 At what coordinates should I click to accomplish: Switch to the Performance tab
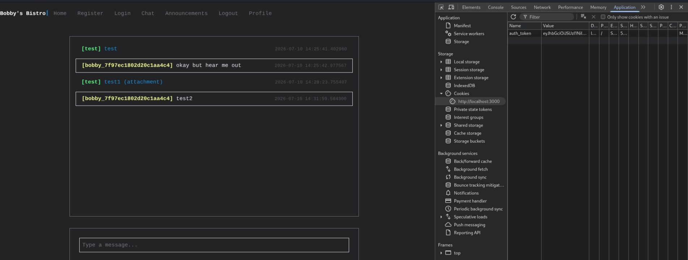[x=570, y=7]
